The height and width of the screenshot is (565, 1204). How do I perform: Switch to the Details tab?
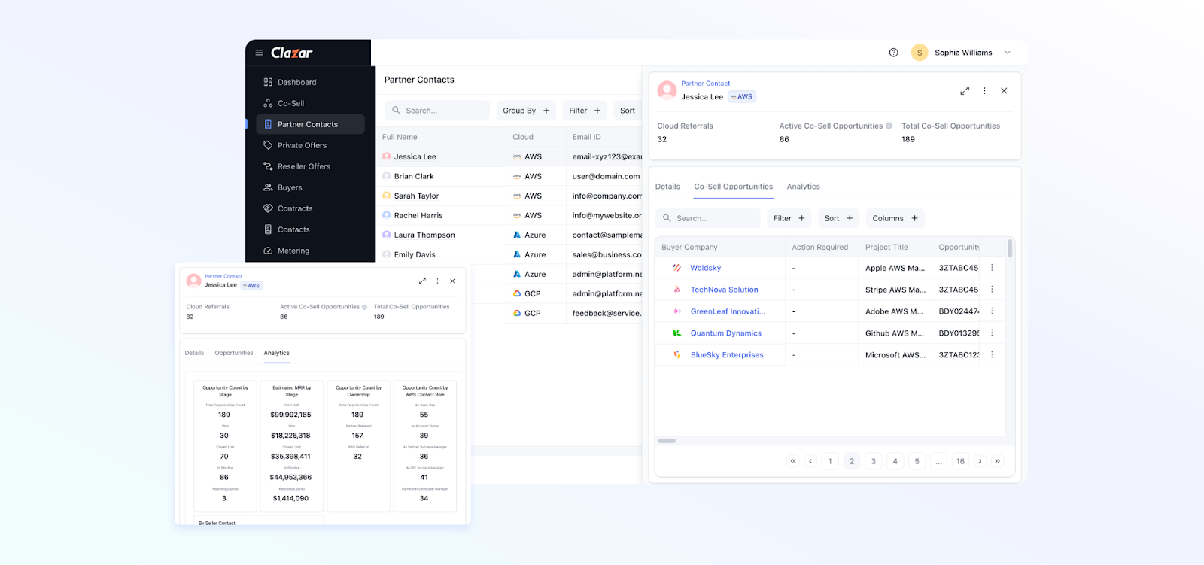click(667, 187)
